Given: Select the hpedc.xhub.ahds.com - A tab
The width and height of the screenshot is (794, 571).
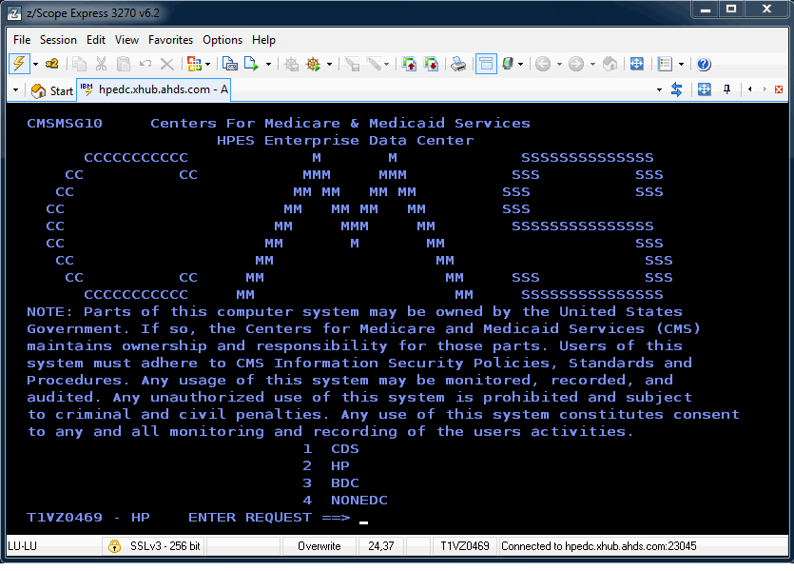Looking at the screenshot, I should 154,89.
